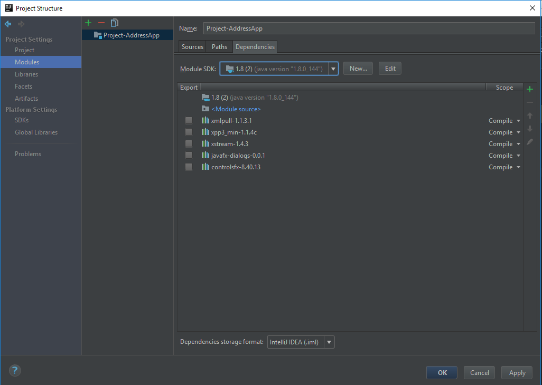Copy the module using the copy icon
Viewport: 542px width, 385px height.
coord(115,23)
